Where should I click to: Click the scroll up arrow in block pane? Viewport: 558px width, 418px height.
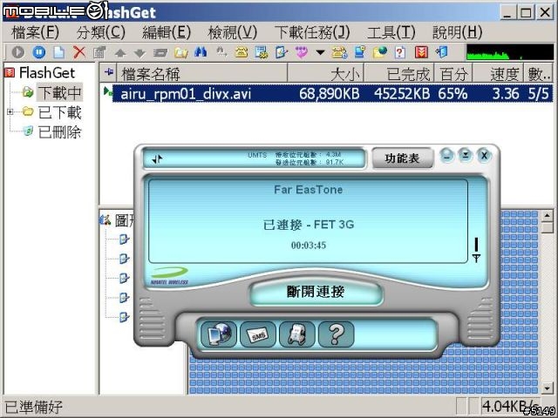(547, 215)
